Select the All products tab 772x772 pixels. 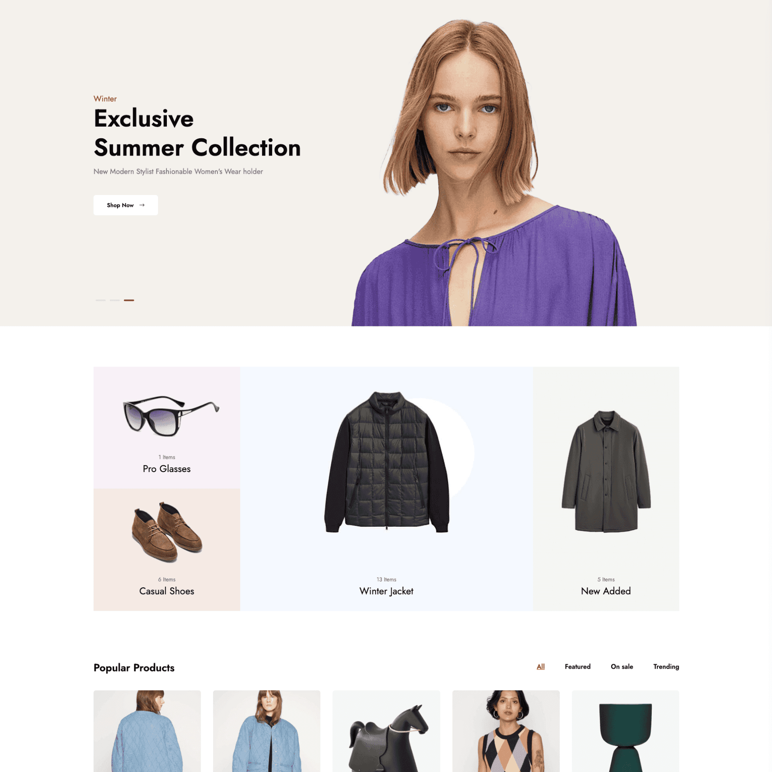click(540, 667)
